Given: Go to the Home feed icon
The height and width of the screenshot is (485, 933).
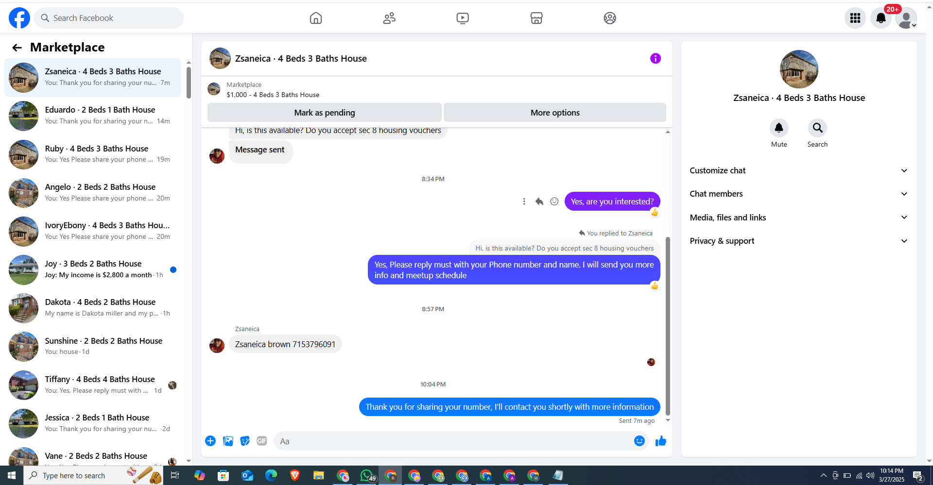Looking at the screenshot, I should (316, 18).
